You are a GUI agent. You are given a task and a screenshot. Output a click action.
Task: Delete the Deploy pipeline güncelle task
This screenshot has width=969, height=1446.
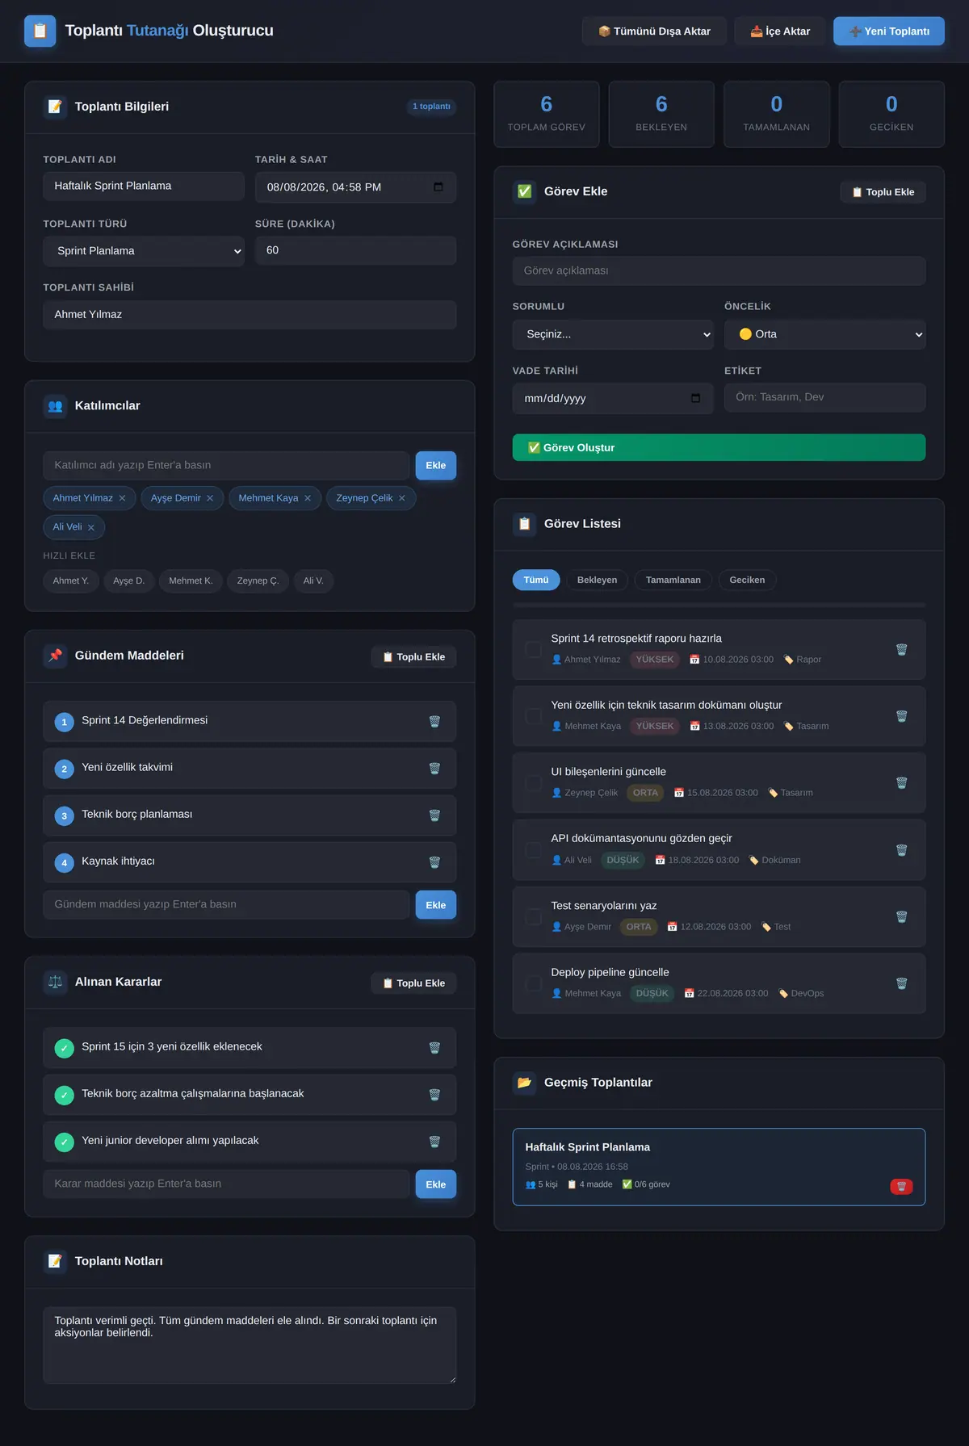pyautogui.click(x=902, y=983)
